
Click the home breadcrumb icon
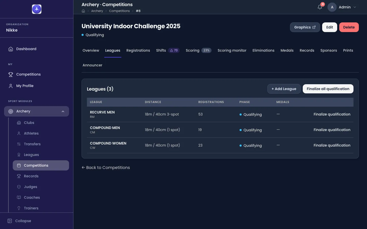point(83,11)
